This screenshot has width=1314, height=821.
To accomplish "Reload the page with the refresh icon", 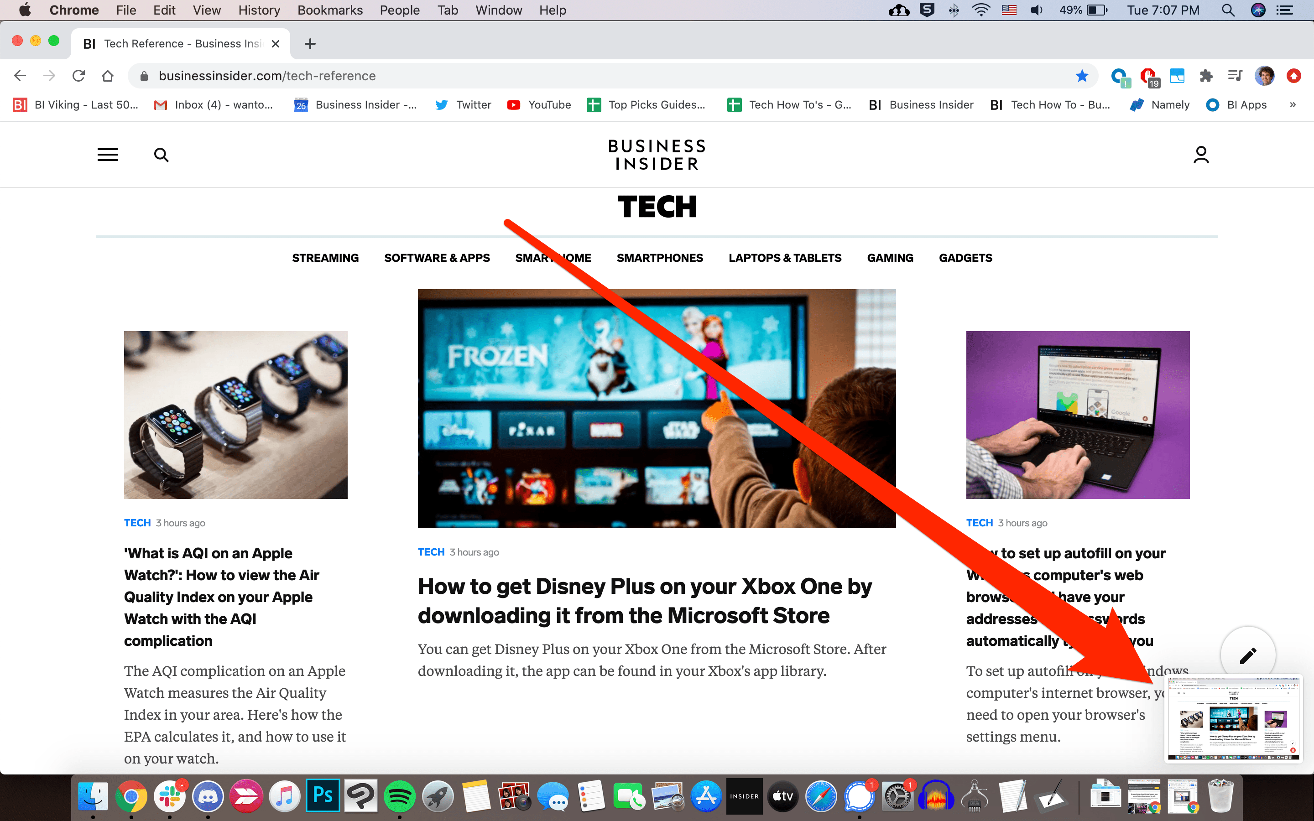I will click(x=78, y=75).
